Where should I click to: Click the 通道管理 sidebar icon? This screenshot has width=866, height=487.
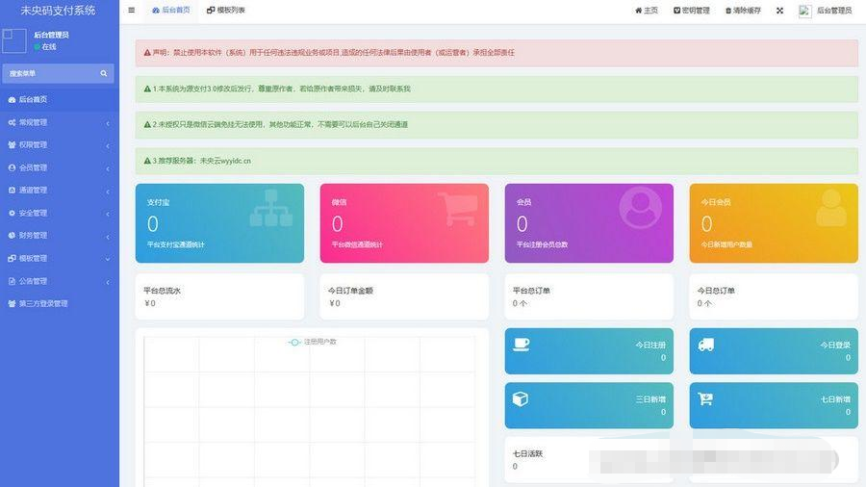[x=12, y=190]
